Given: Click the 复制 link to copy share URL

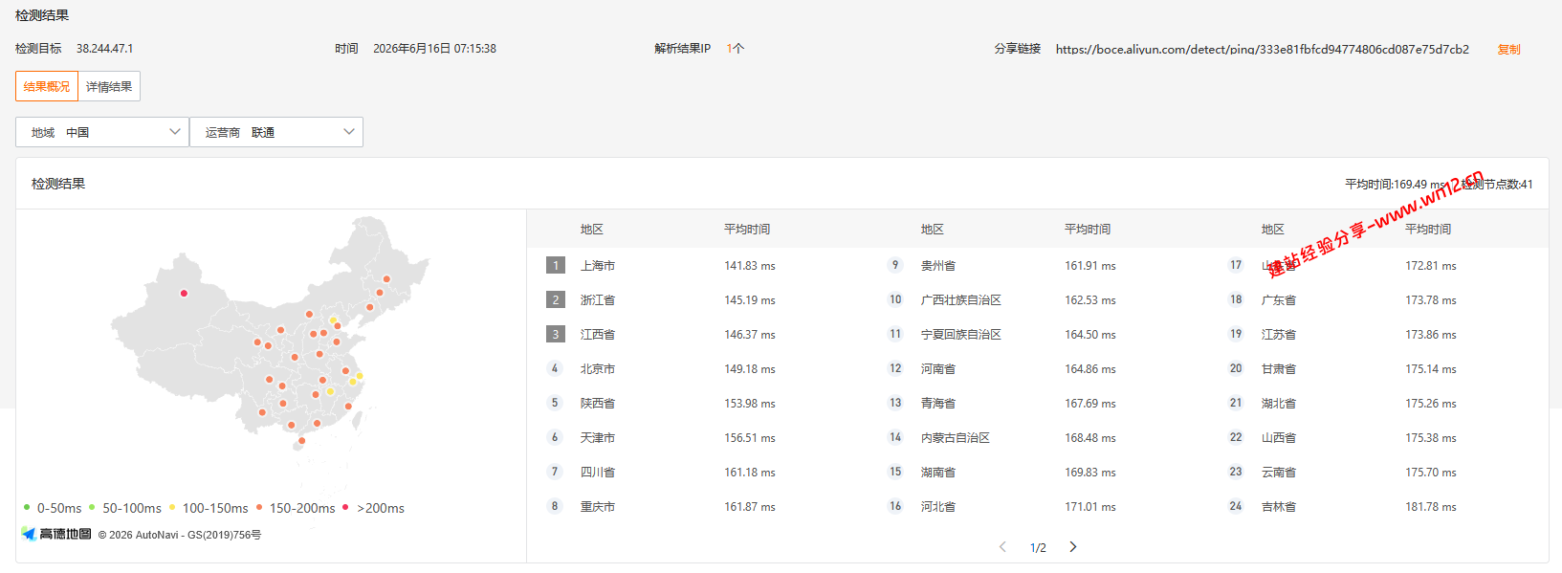Looking at the screenshot, I should [1508, 49].
